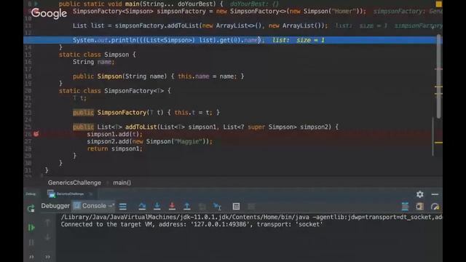Click the 'simpson1.add(t);' line
This screenshot has width=466, height=262.
(x=115, y=134)
